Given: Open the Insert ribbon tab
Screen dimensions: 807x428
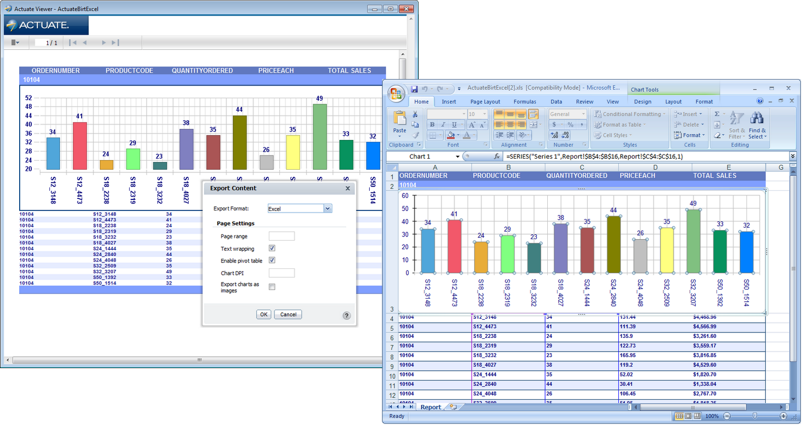Looking at the screenshot, I should coord(449,102).
